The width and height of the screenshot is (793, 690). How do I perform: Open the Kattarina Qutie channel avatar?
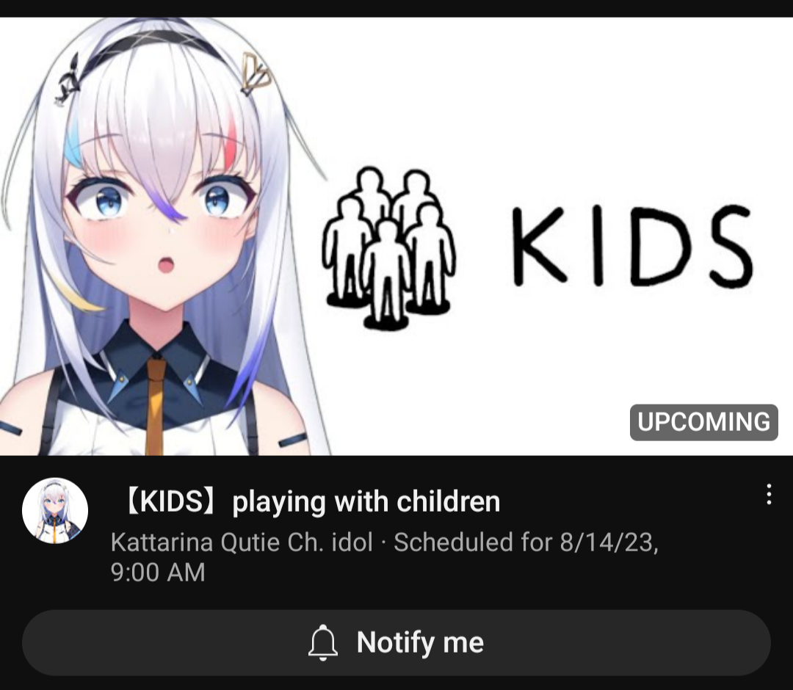tap(55, 511)
